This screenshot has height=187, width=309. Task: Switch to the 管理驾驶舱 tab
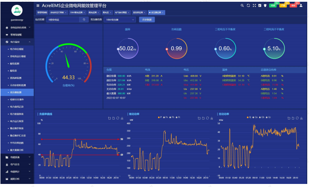(42, 12)
